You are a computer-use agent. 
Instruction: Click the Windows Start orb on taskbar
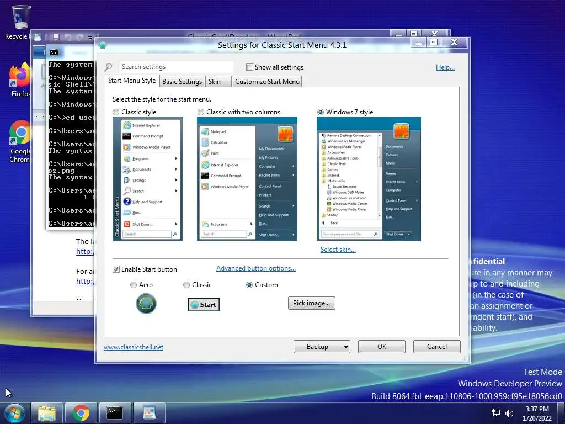[x=14, y=413]
